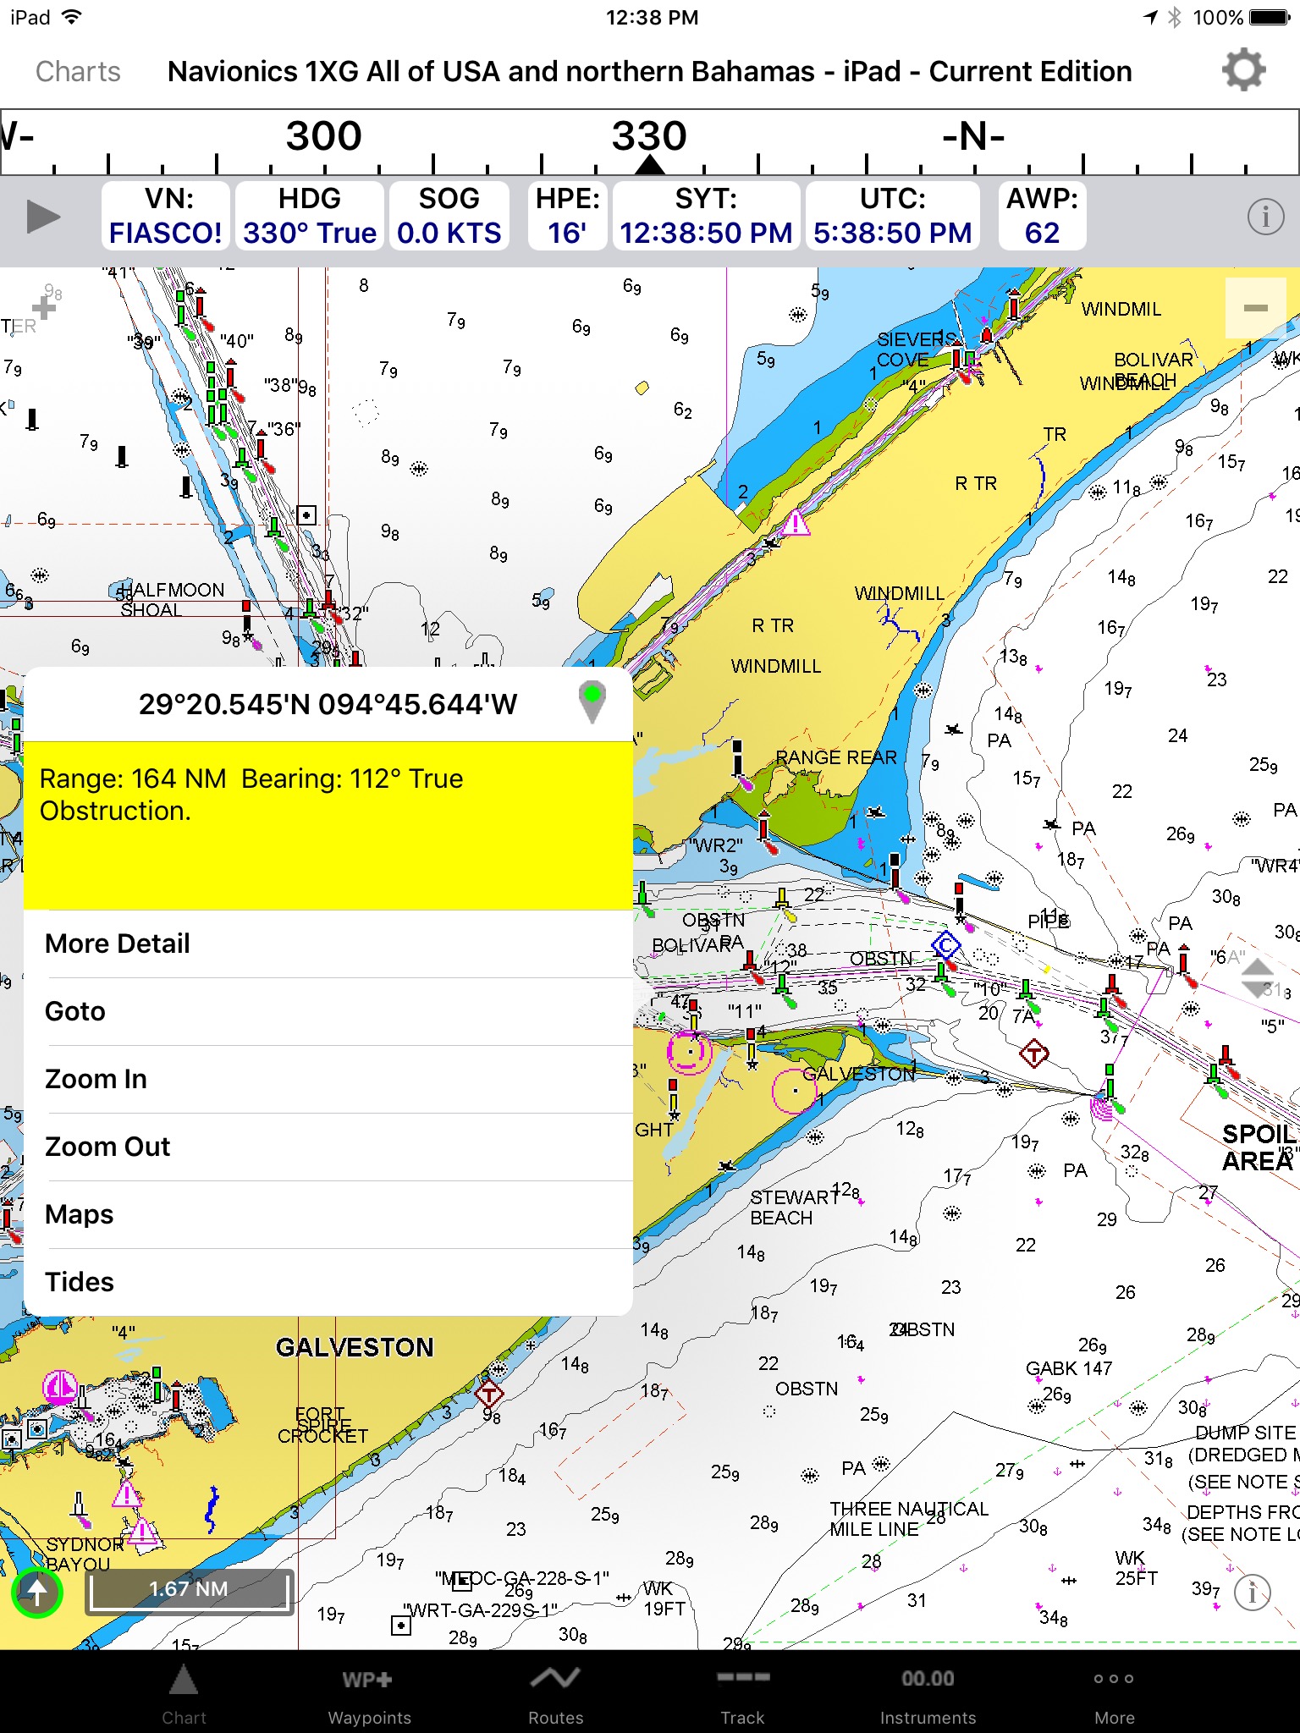Tap the compass heading tape at 330
1300x1733 pixels.
649,136
